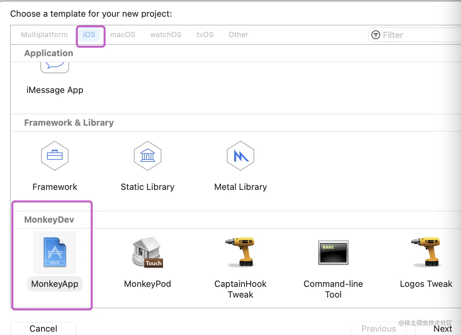Choose the Metal Library template icon
This screenshot has width=461, height=335.
tap(241, 156)
